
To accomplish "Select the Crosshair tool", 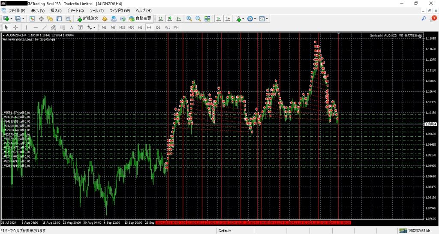I will 16,27.
